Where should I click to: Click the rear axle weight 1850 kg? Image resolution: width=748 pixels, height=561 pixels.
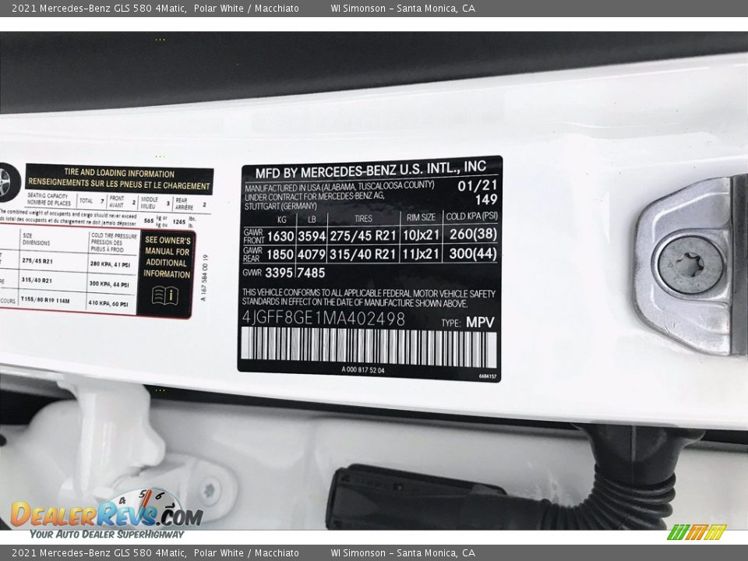click(x=280, y=254)
